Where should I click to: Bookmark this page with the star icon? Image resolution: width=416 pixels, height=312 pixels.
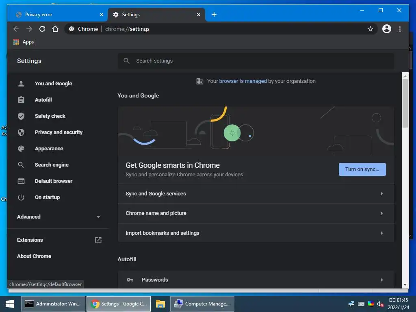coord(370,29)
